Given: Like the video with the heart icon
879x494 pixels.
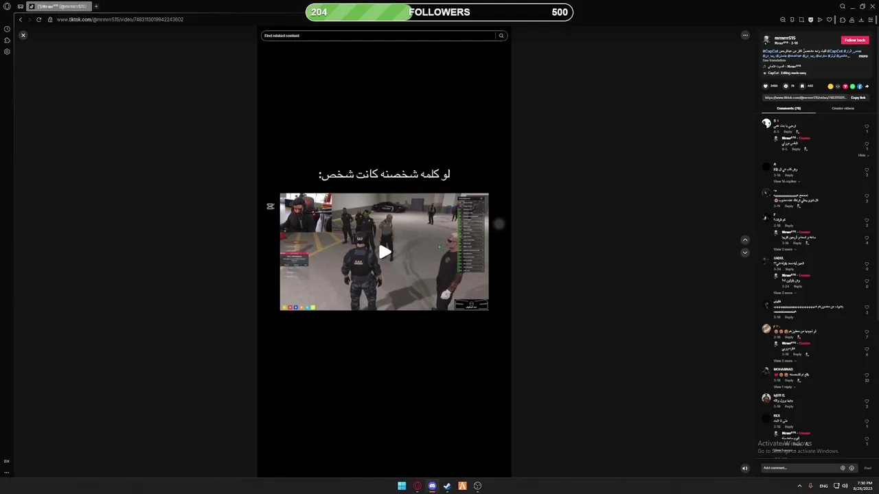Looking at the screenshot, I should [766, 86].
